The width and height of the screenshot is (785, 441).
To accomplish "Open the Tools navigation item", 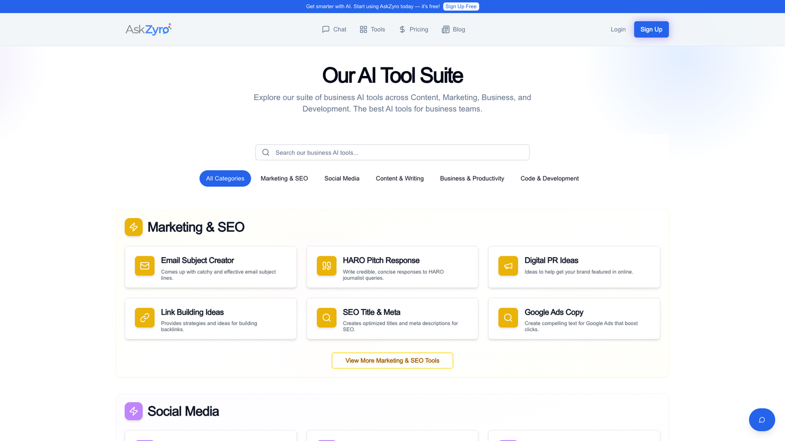I will [x=372, y=29].
